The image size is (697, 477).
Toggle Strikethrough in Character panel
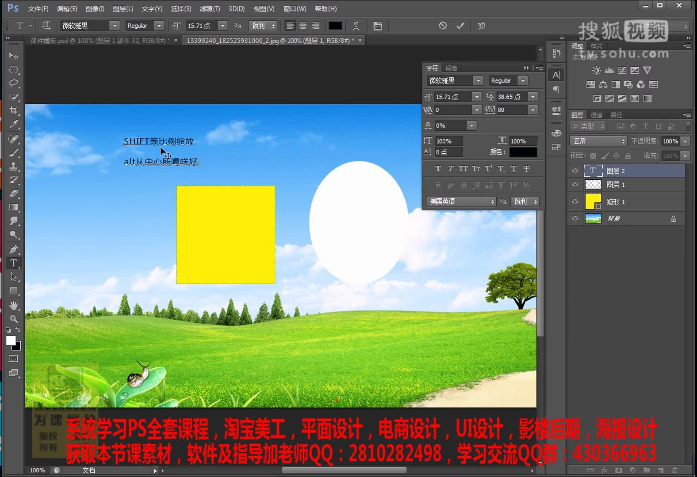coord(526,169)
